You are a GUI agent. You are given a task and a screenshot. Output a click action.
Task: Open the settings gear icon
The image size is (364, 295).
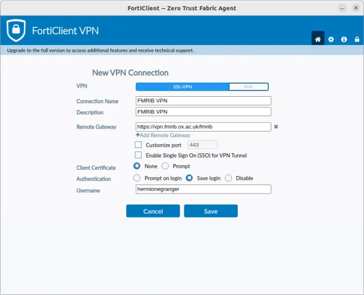(331, 39)
